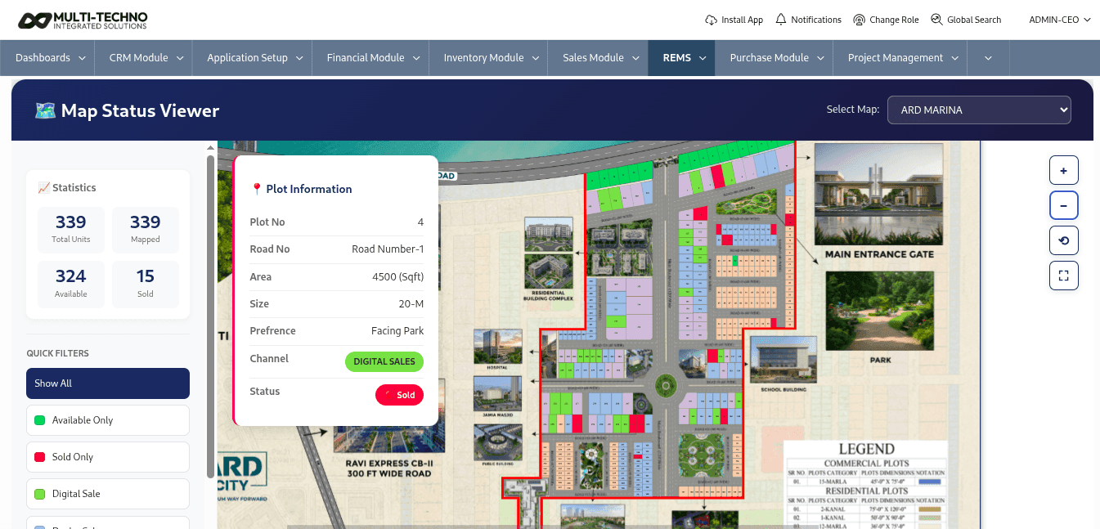The image size is (1100, 529).
Task: Open the Dashboards menu
Action: pos(49,58)
